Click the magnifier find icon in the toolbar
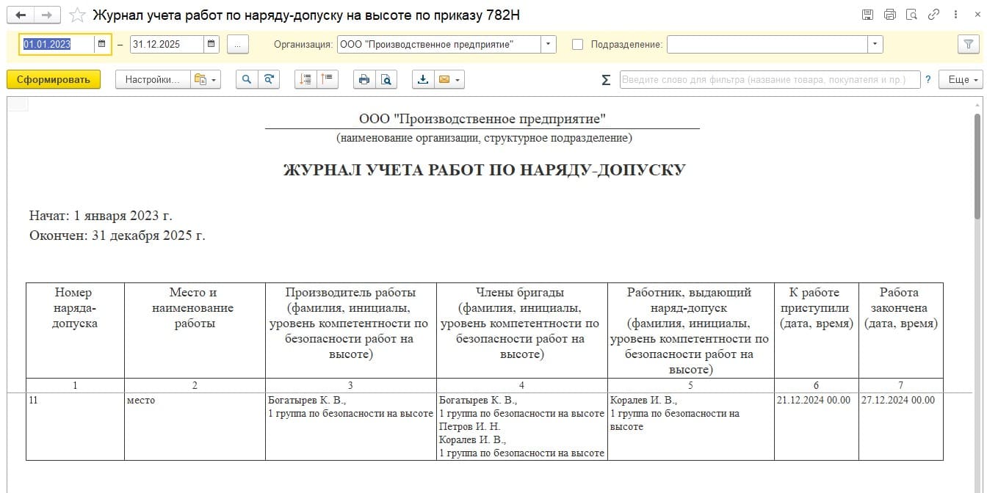This screenshot has height=493, width=987. 247,80
